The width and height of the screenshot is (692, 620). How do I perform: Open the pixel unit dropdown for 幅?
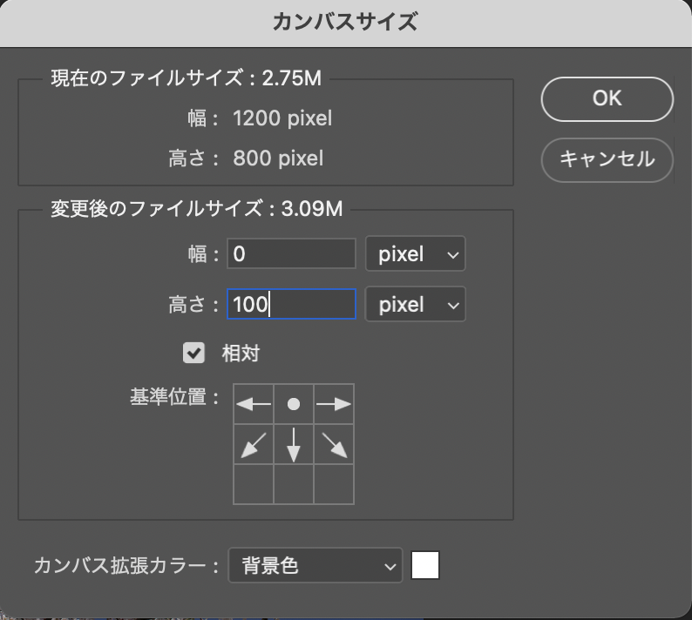coord(415,254)
